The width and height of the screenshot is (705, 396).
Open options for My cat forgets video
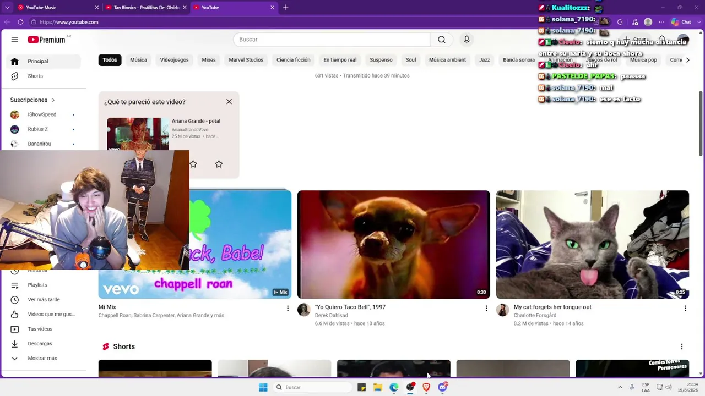point(685,309)
